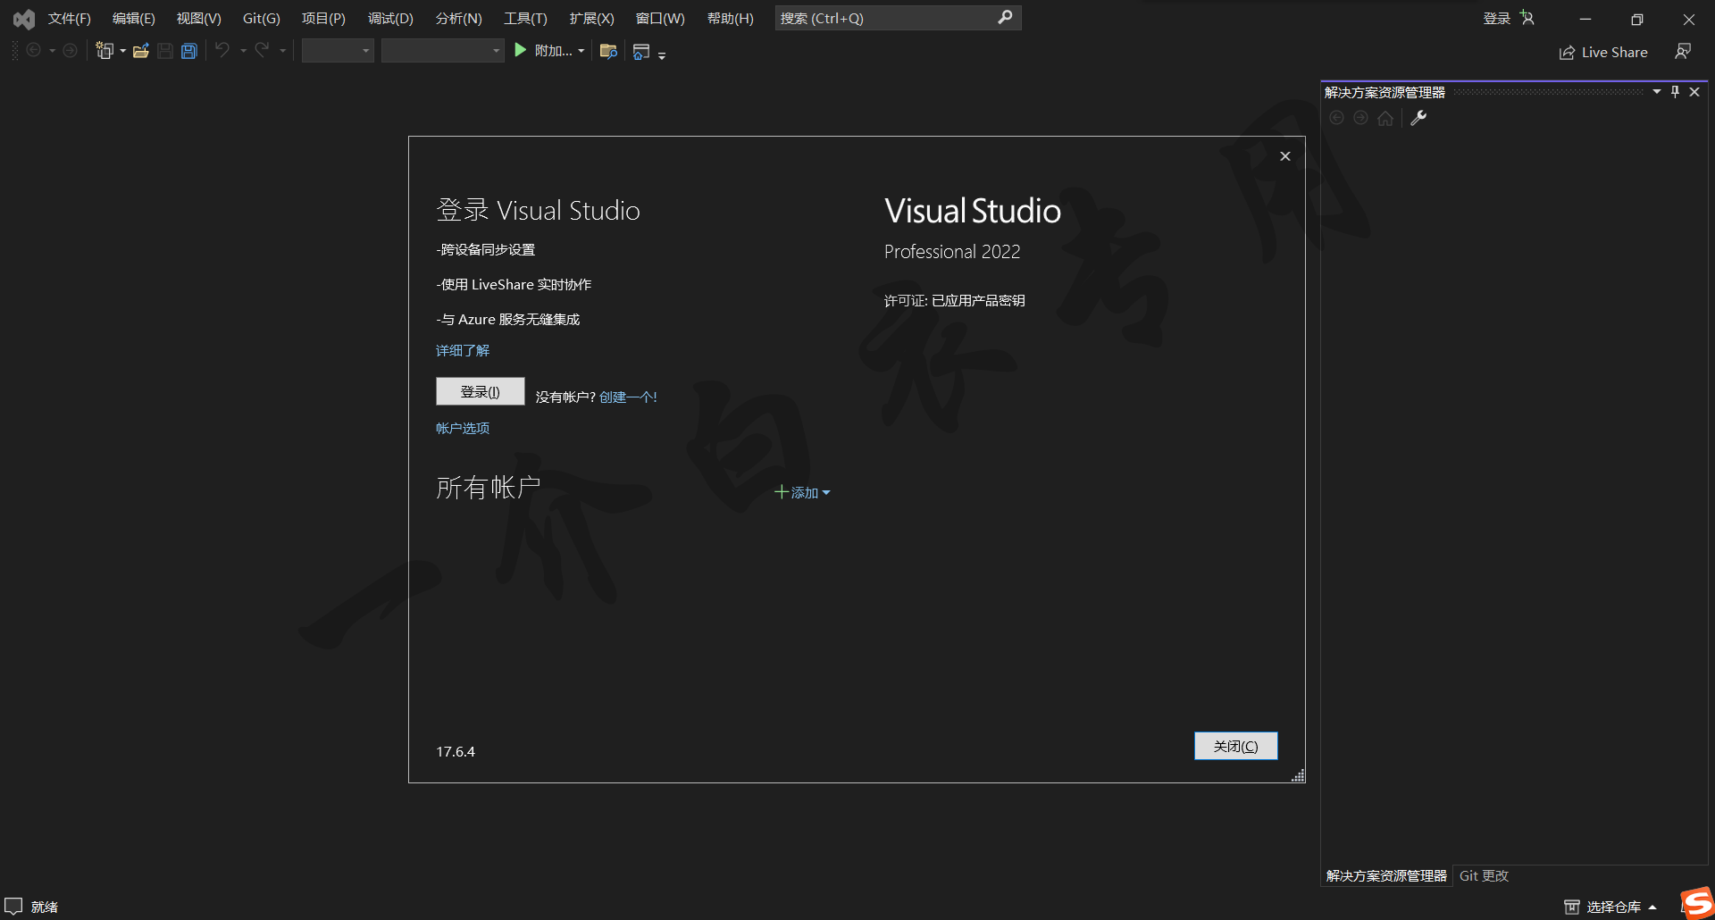Open the 帐户选项 link

[463, 428]
